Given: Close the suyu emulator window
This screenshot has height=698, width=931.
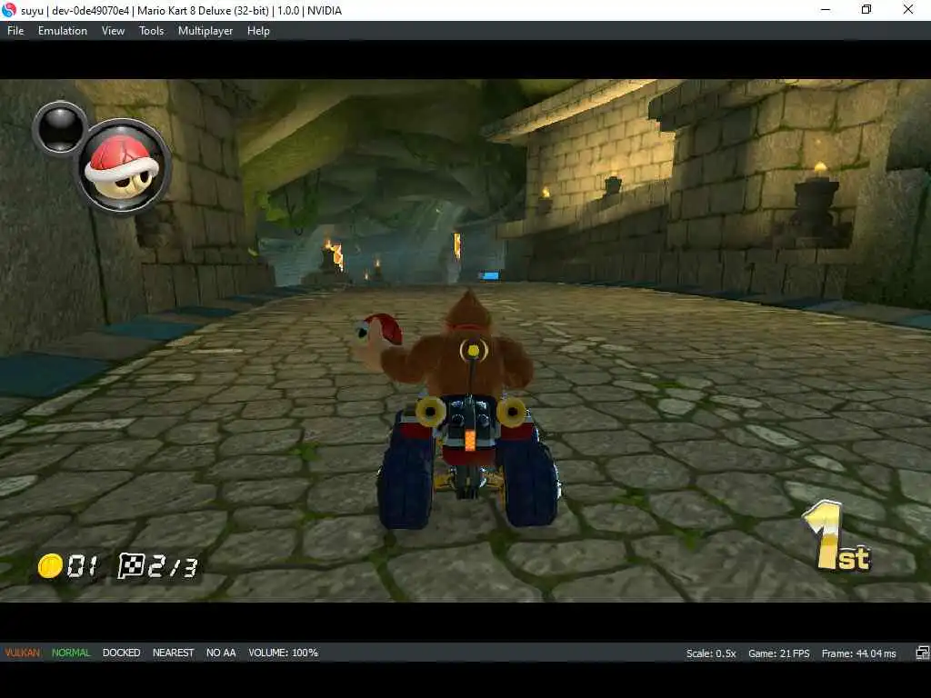Looking at the screenshot, I should pos(908,10).
